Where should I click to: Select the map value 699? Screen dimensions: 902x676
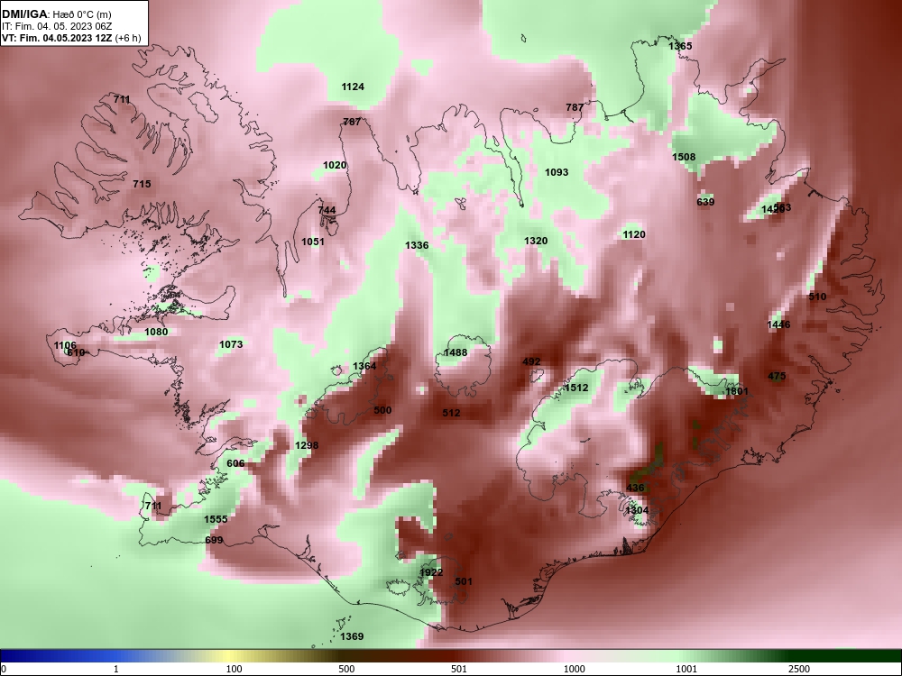[x=214, y=540]
